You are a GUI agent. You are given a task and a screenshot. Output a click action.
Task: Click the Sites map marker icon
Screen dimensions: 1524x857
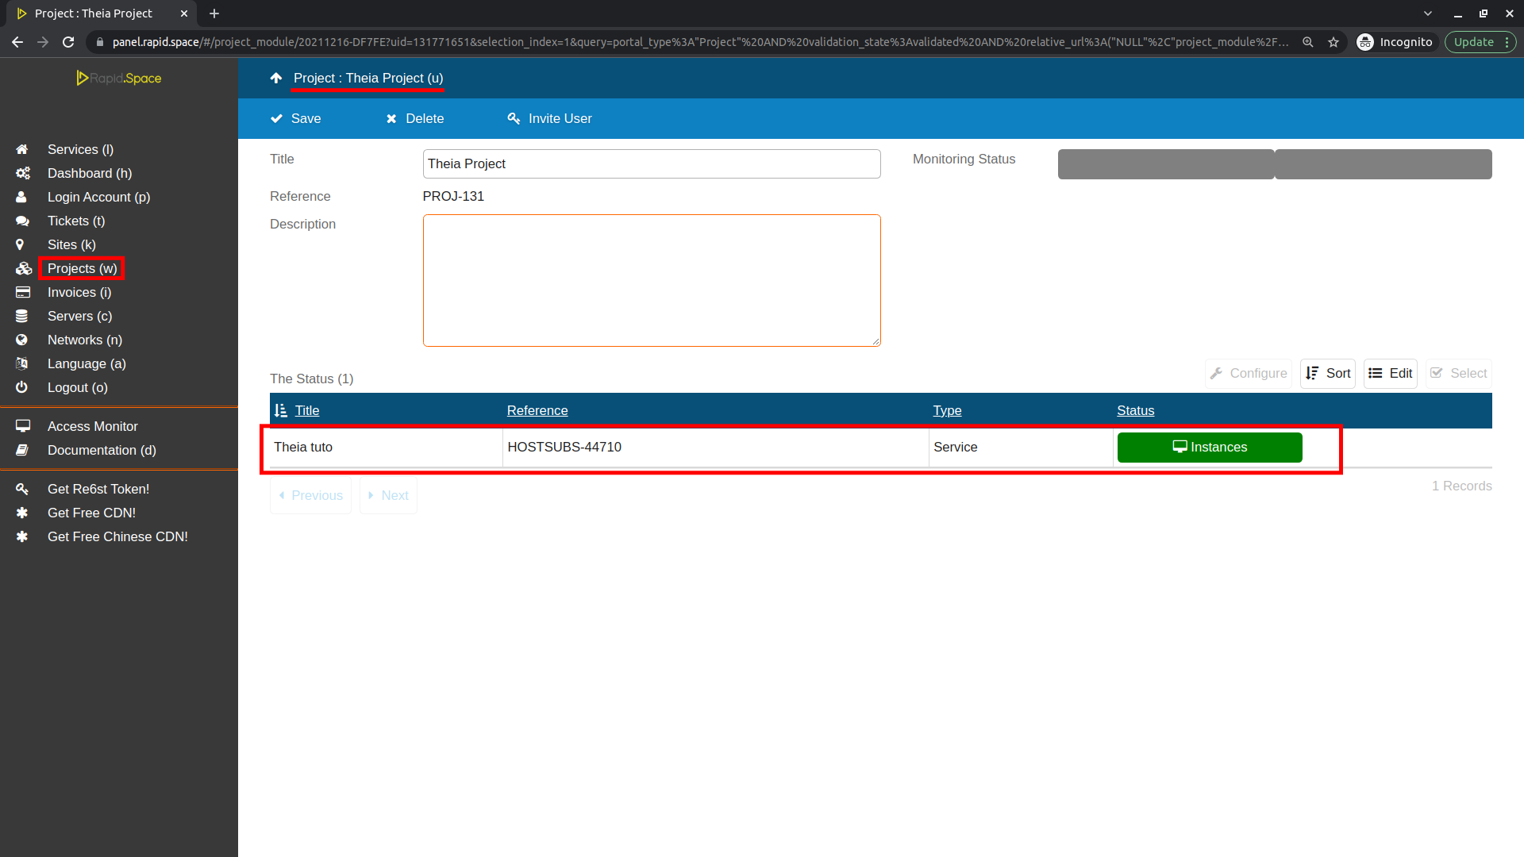click(20, 244)
